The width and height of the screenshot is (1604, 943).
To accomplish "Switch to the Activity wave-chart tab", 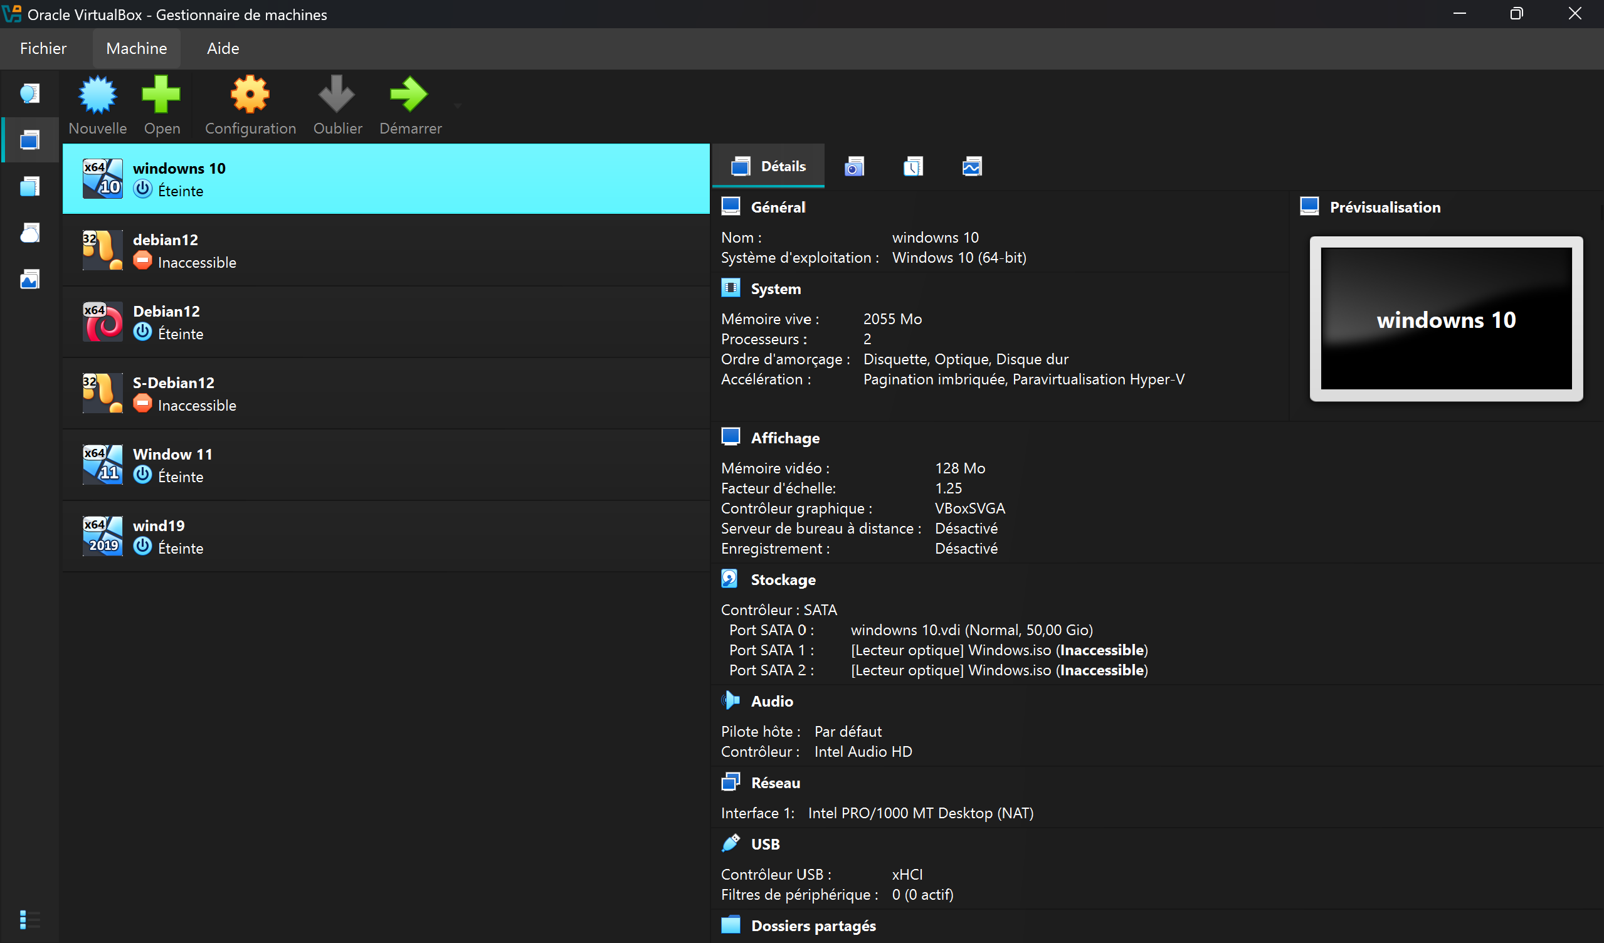I will [972, 166].
